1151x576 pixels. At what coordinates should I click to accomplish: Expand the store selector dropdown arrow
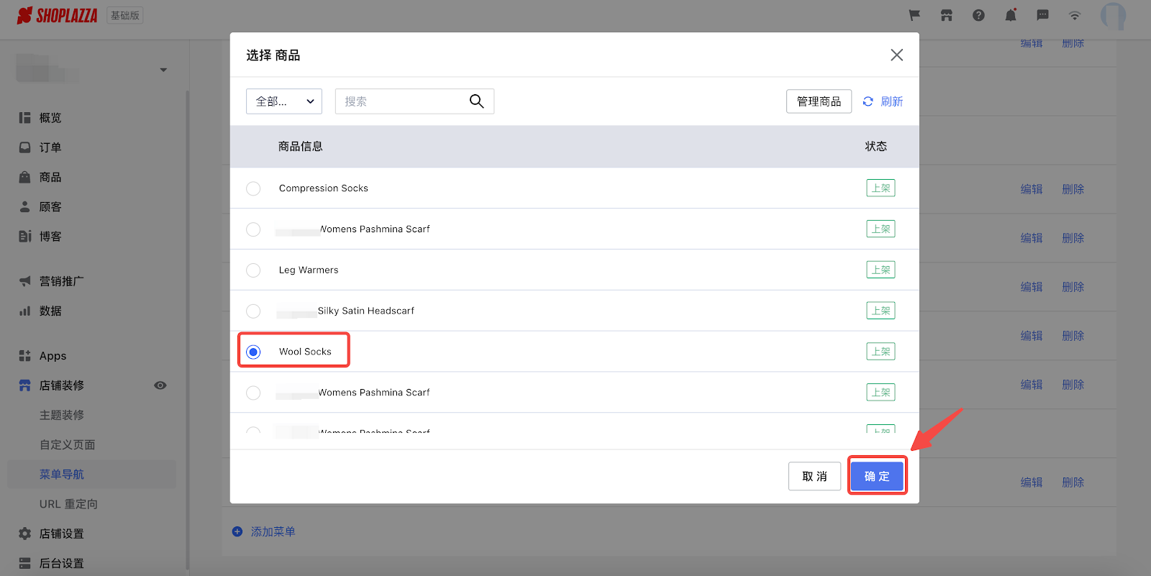[163, 70]
